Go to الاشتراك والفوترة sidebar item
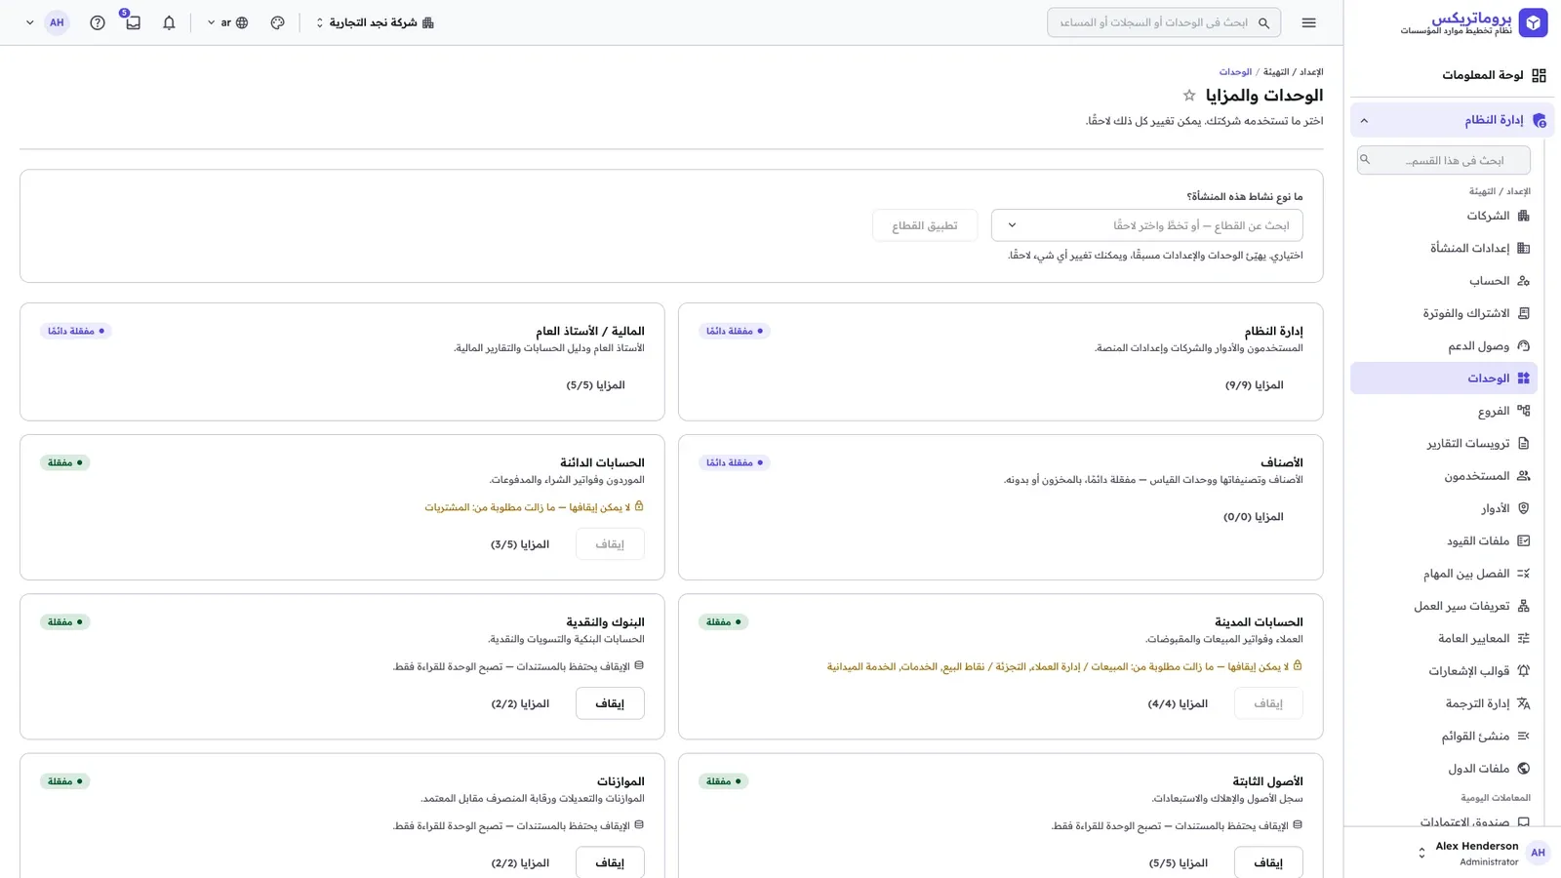The height and width of the screenshot is (878, 1561). 1444,313
